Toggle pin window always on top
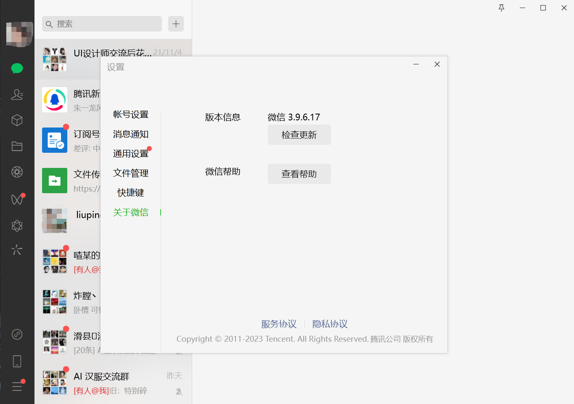Image resolution: width=574 pixels, height=404 pixels. point(501,8)
